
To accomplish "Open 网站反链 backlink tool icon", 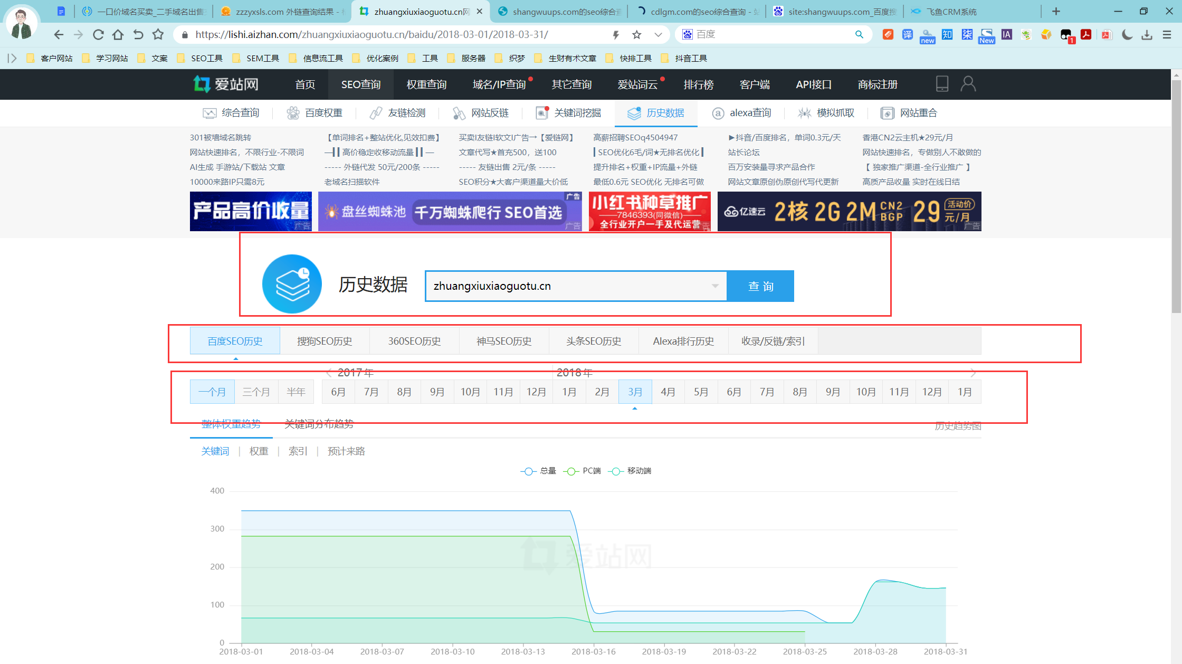I will pyautogui.click(x=458, y=112).
